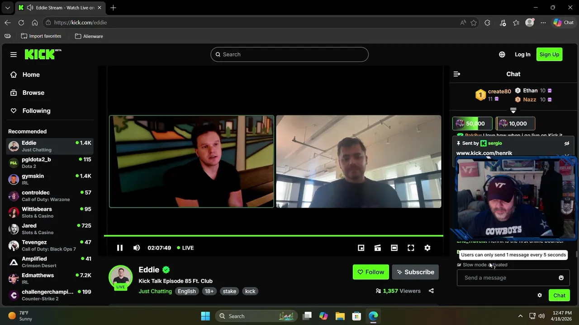Open the clip creation icon

[378, 248]
